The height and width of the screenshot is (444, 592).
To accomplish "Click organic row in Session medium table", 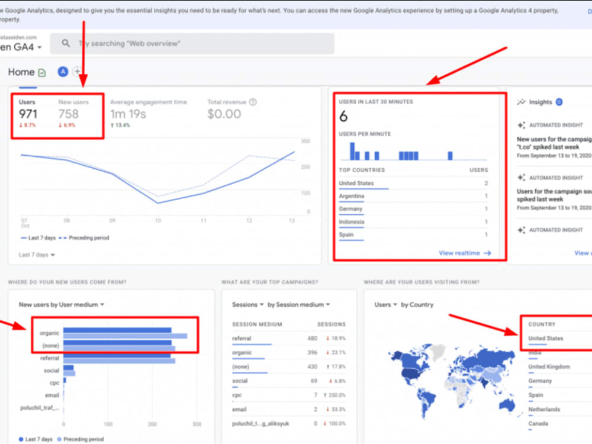I will (288, 352).
